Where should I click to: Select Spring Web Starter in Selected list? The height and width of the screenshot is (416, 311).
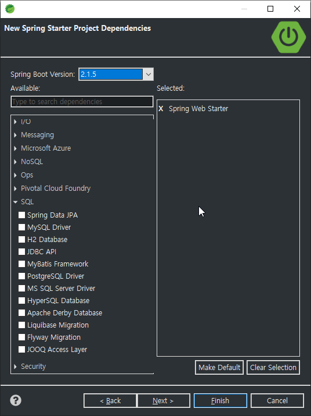click(198, 109)
